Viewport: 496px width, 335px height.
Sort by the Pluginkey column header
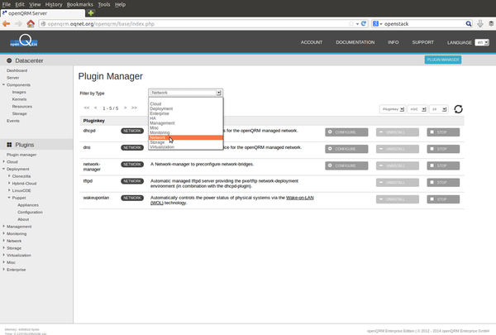[94, 121]
